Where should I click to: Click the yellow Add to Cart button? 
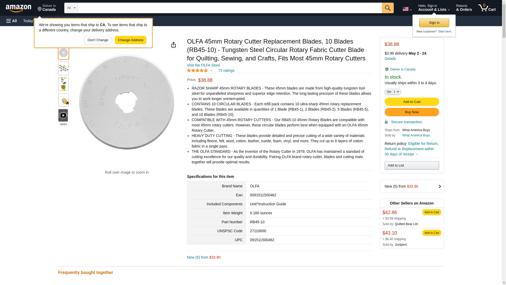coord(412,102)
